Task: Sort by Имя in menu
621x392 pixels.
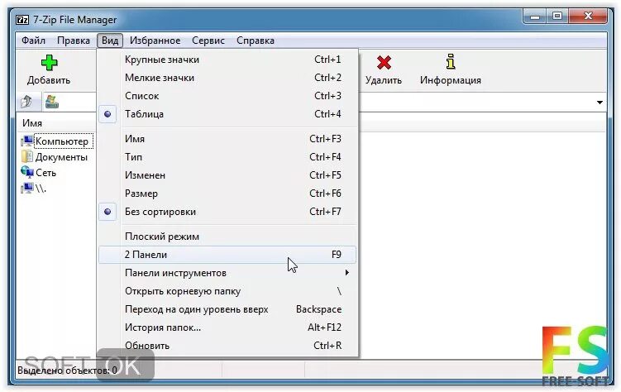Action: click(x=227, y=139)
